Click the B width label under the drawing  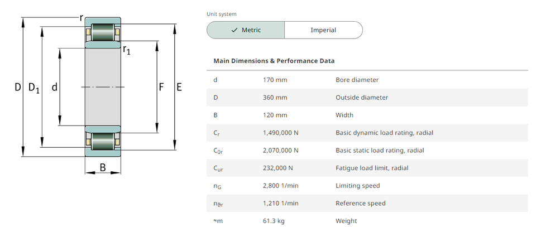tap(103, 167)
